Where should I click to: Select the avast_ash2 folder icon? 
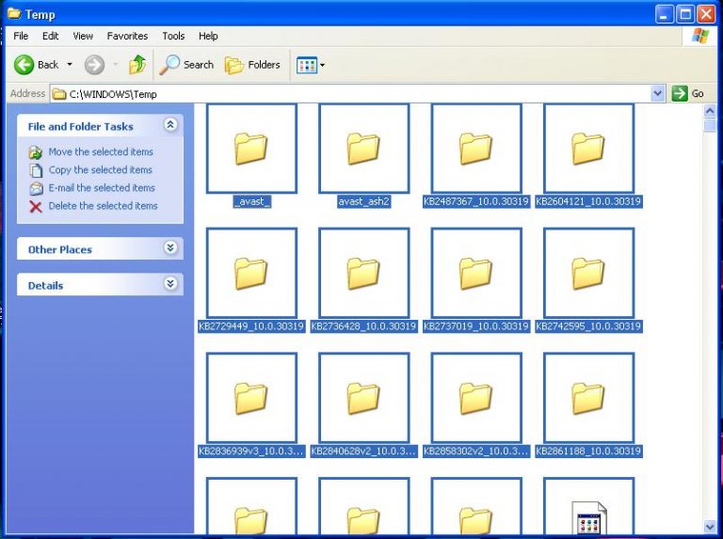coord(363,149)
